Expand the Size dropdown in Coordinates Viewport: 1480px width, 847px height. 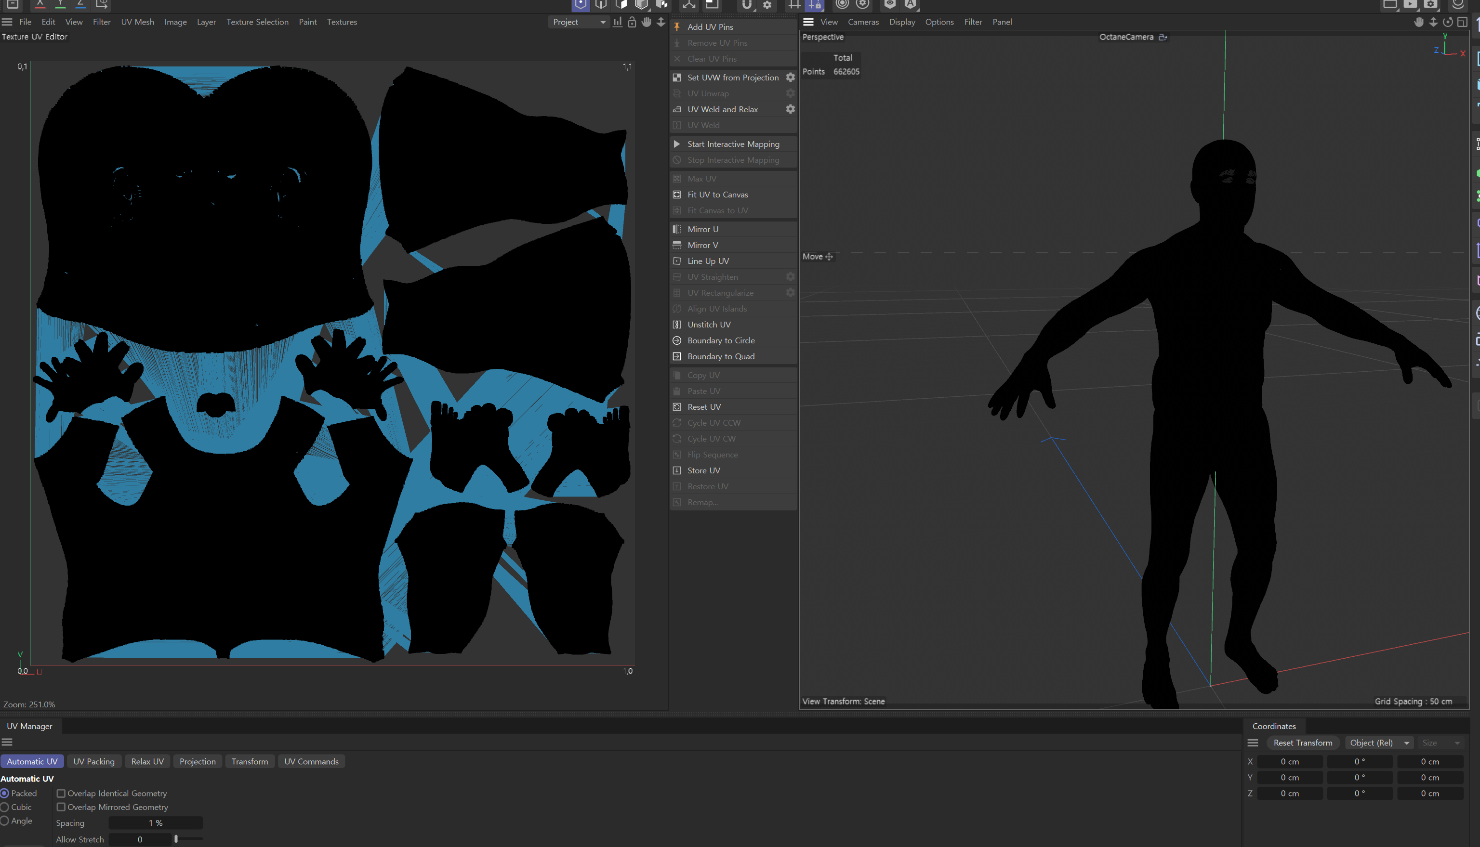[1441, 743]
